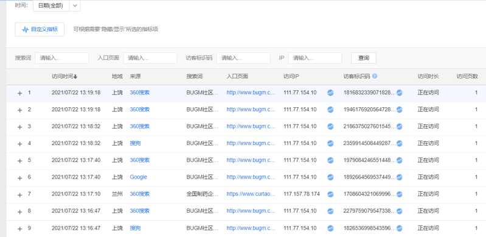Click the help icon next to 访客标识码 header

tap(375, 76)
